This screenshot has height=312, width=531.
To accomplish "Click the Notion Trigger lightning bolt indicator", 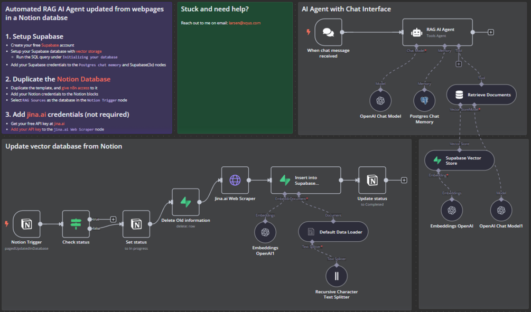I will click(6, 223).
